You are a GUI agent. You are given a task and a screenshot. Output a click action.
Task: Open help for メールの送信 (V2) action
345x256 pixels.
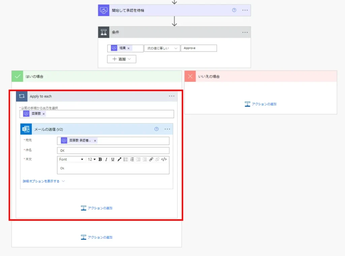click(x=156, y=129)
